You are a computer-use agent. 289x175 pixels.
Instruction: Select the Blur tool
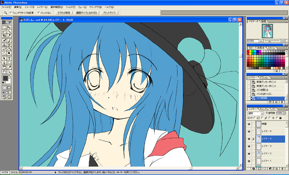coord(4,53)
